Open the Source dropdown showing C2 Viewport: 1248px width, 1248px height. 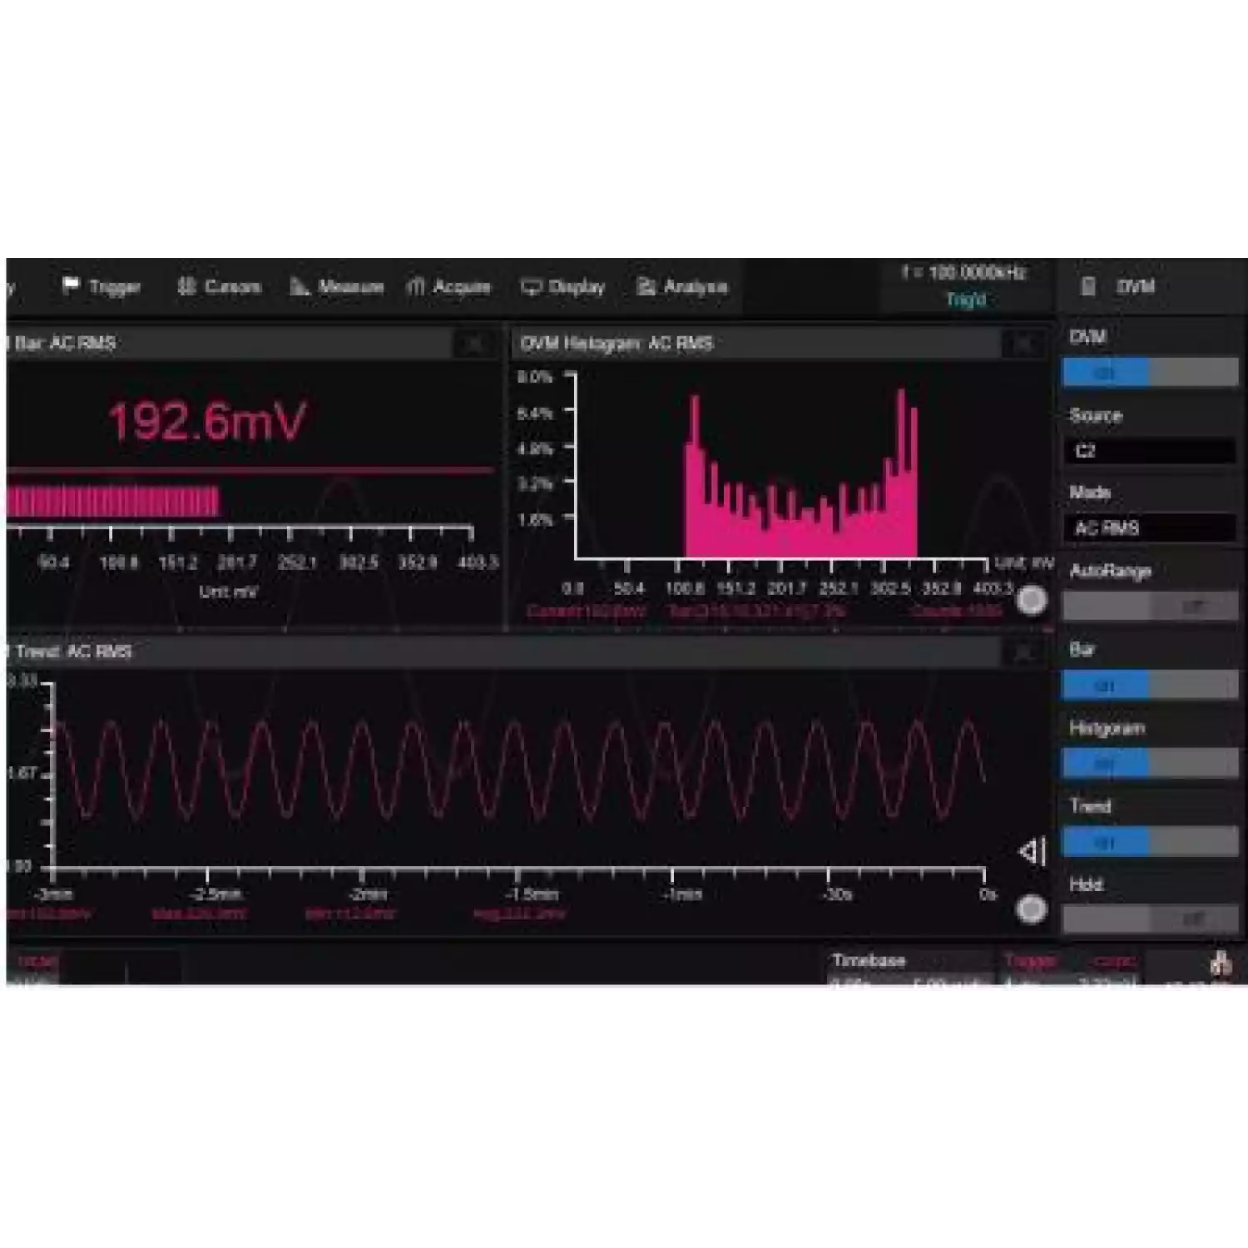[x=1150, y=451]
